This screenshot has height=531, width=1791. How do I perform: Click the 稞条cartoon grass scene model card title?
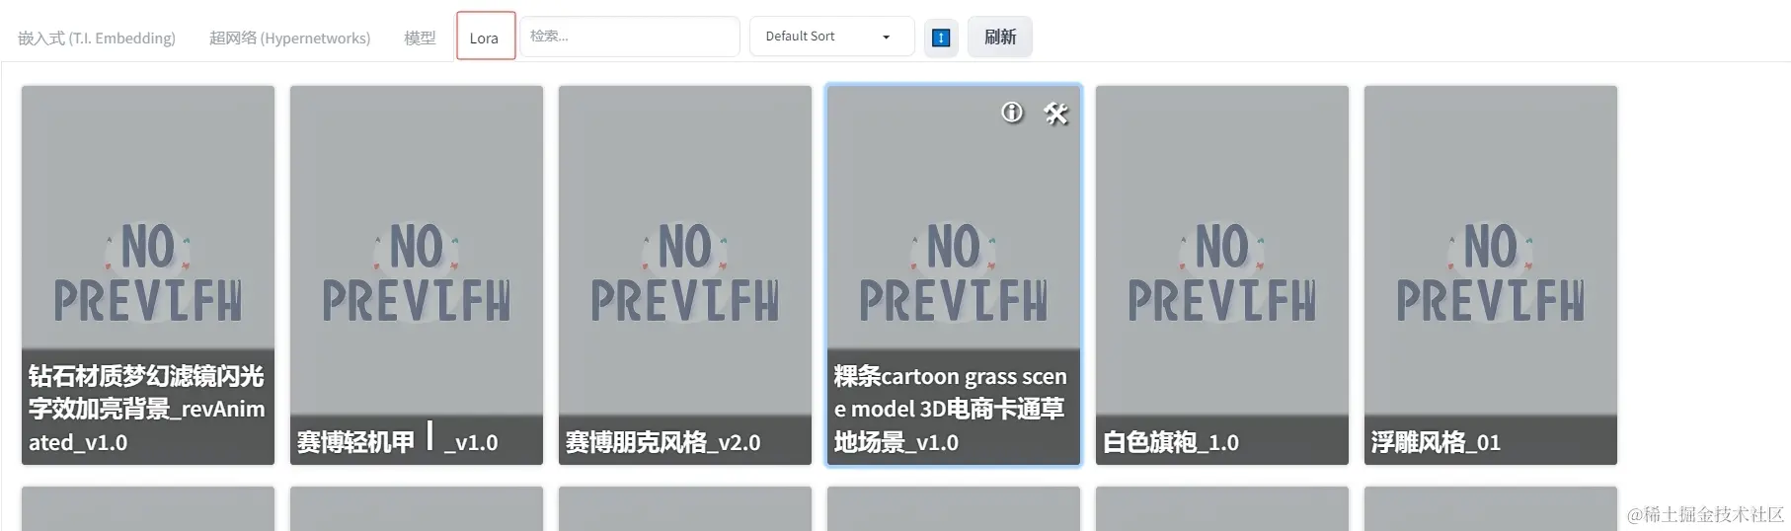point(951,409)
